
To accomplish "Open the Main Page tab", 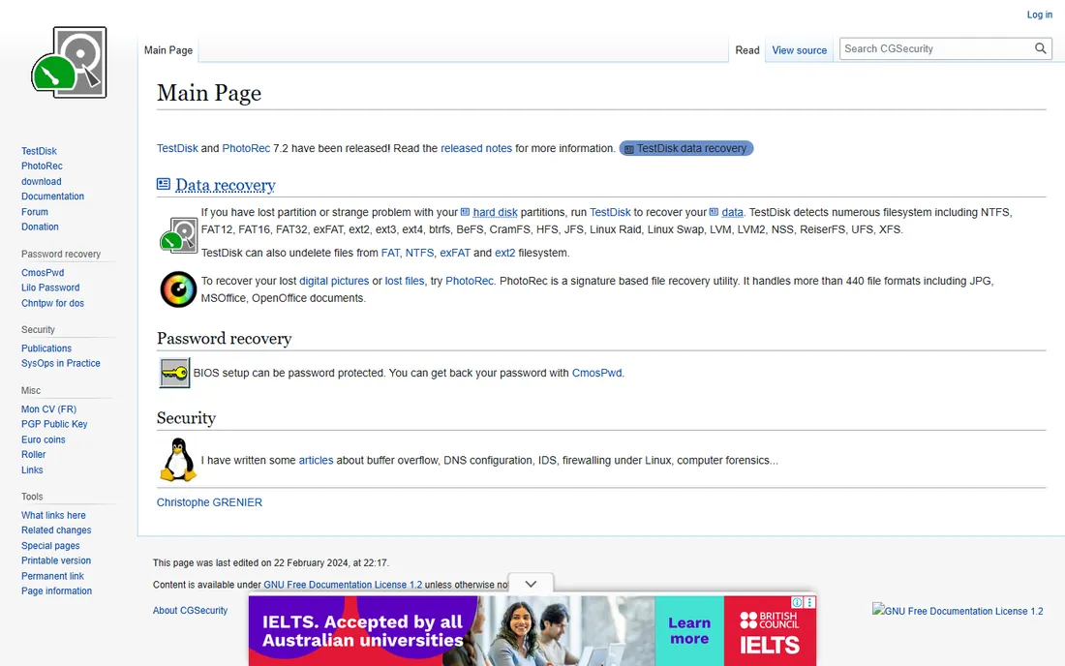I will [x=168, y=50].
